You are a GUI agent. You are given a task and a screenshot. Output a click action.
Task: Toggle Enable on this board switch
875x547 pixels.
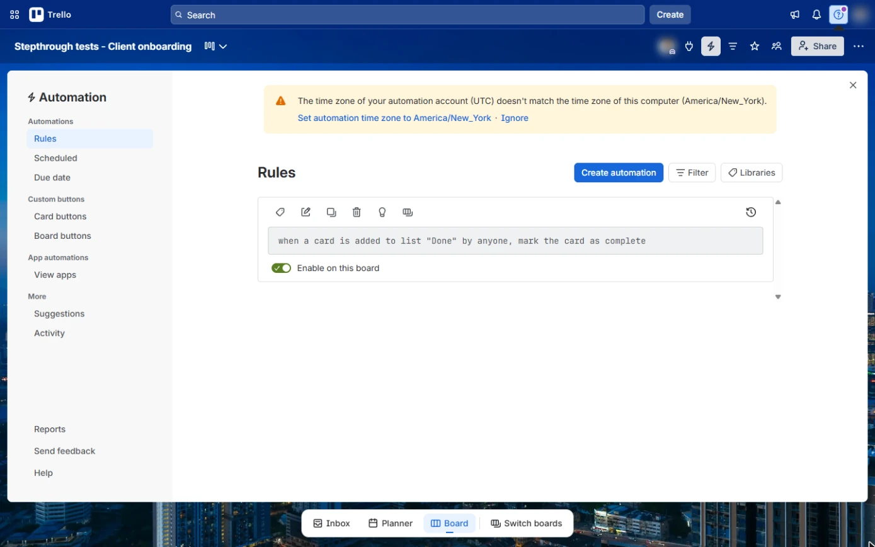[281, 268]
